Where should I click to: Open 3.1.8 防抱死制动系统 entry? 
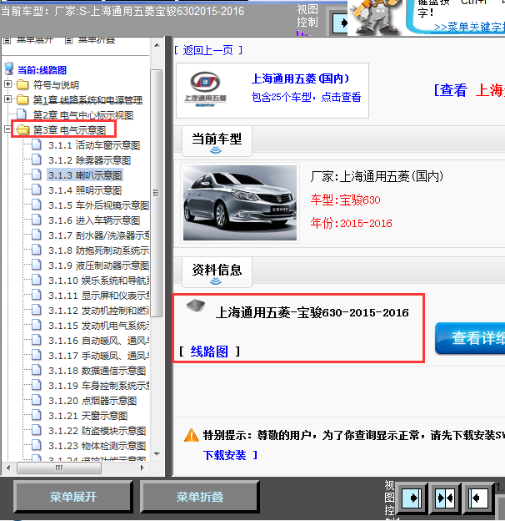tap(99, 250)
